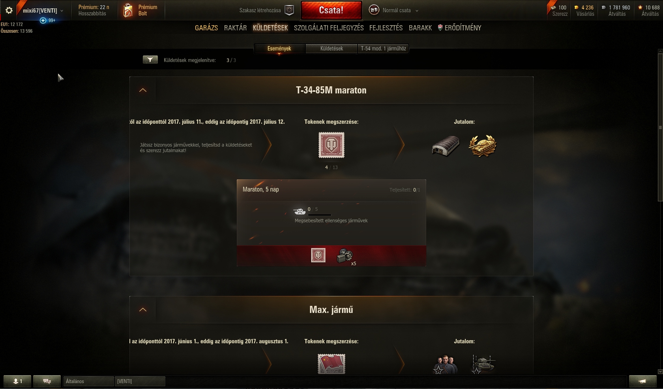Click the garage slot reward icon
Screen dimensions: 663x389
(x=446, y=146)
